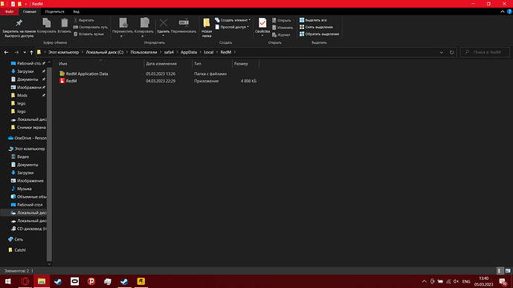Click Вырезать scissors command
The image size is (513, 288).
pos(84,20)
